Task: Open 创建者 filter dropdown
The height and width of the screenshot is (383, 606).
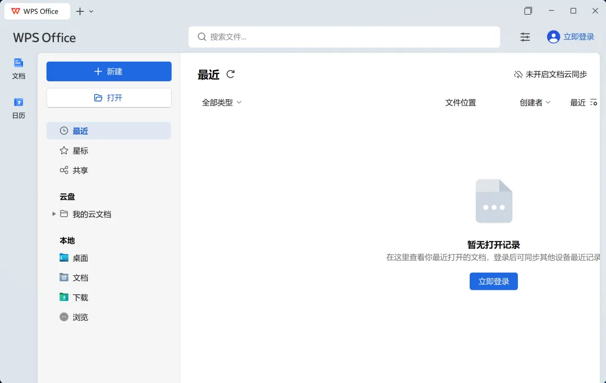Action: [x=535, y=103]
